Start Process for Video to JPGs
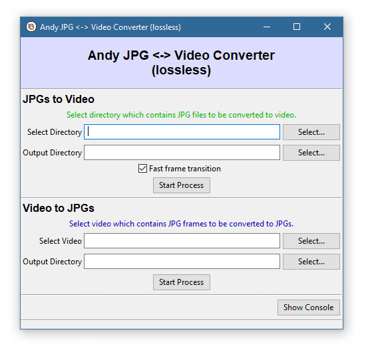The width and height of the screenshot is (366, 350). coord(182,282)
